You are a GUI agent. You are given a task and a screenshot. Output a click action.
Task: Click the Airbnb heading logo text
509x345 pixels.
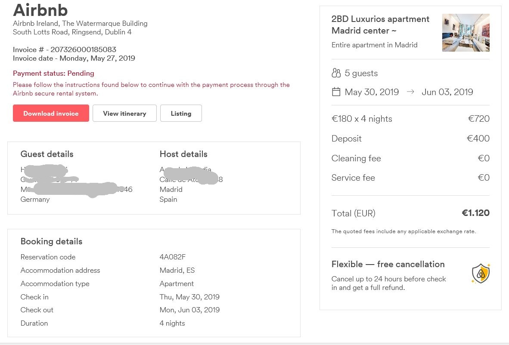pyautogui.click(x=40, y=10)
